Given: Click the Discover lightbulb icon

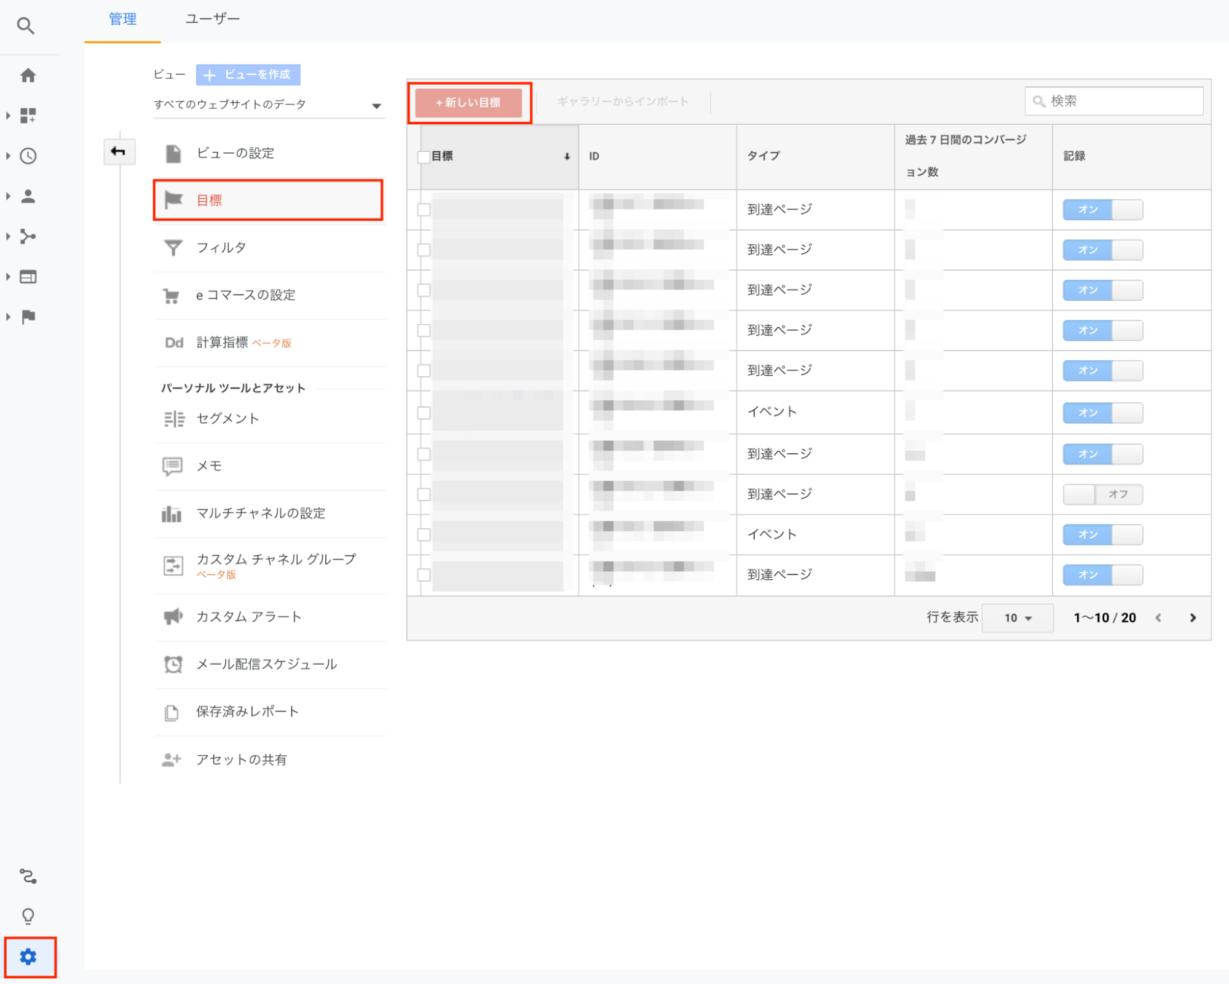Looking at the screenshot, I should click(x=28, y=916).
